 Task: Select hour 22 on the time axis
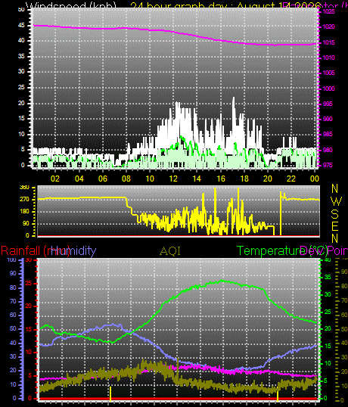click(x=291, y=179)
